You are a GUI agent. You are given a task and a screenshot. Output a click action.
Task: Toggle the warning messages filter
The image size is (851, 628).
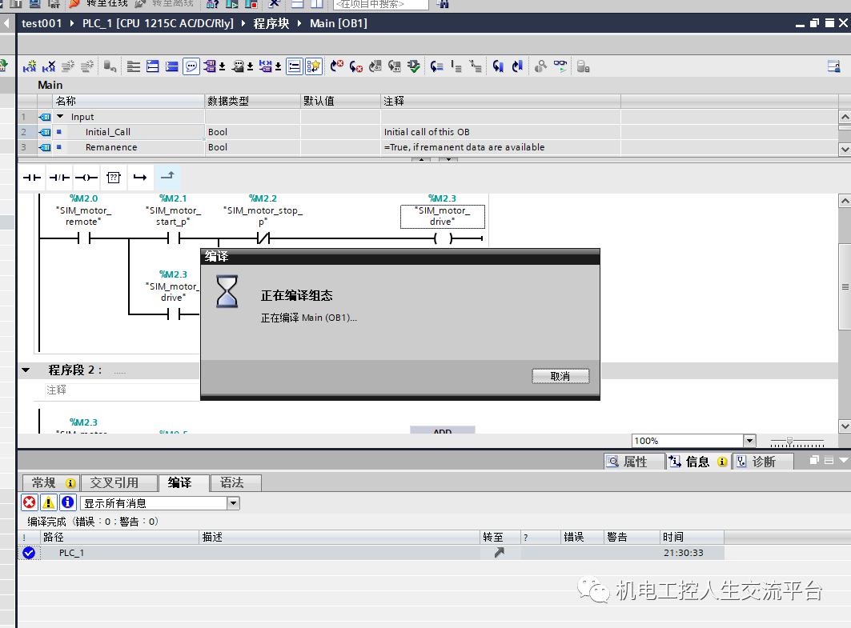[49, 502]
